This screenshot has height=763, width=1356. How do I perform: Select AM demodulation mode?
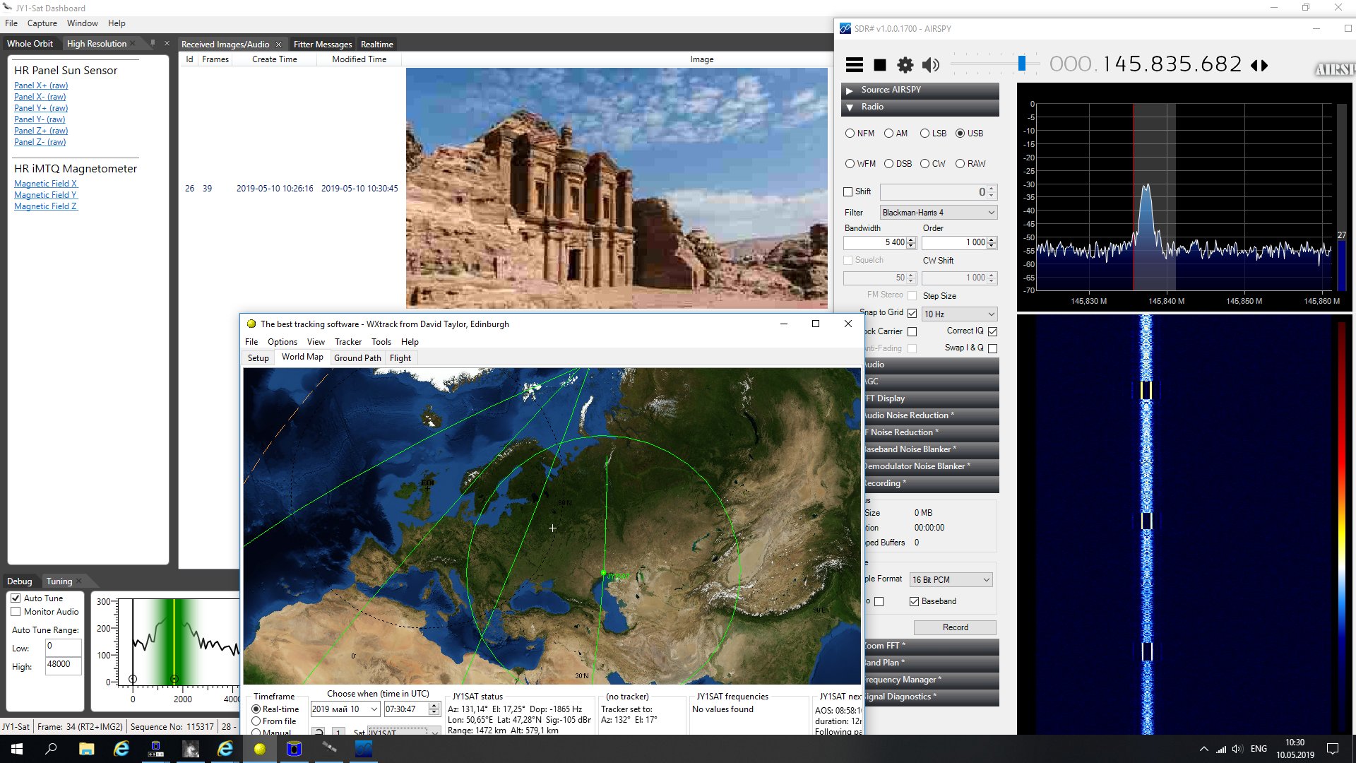point(896,133)
